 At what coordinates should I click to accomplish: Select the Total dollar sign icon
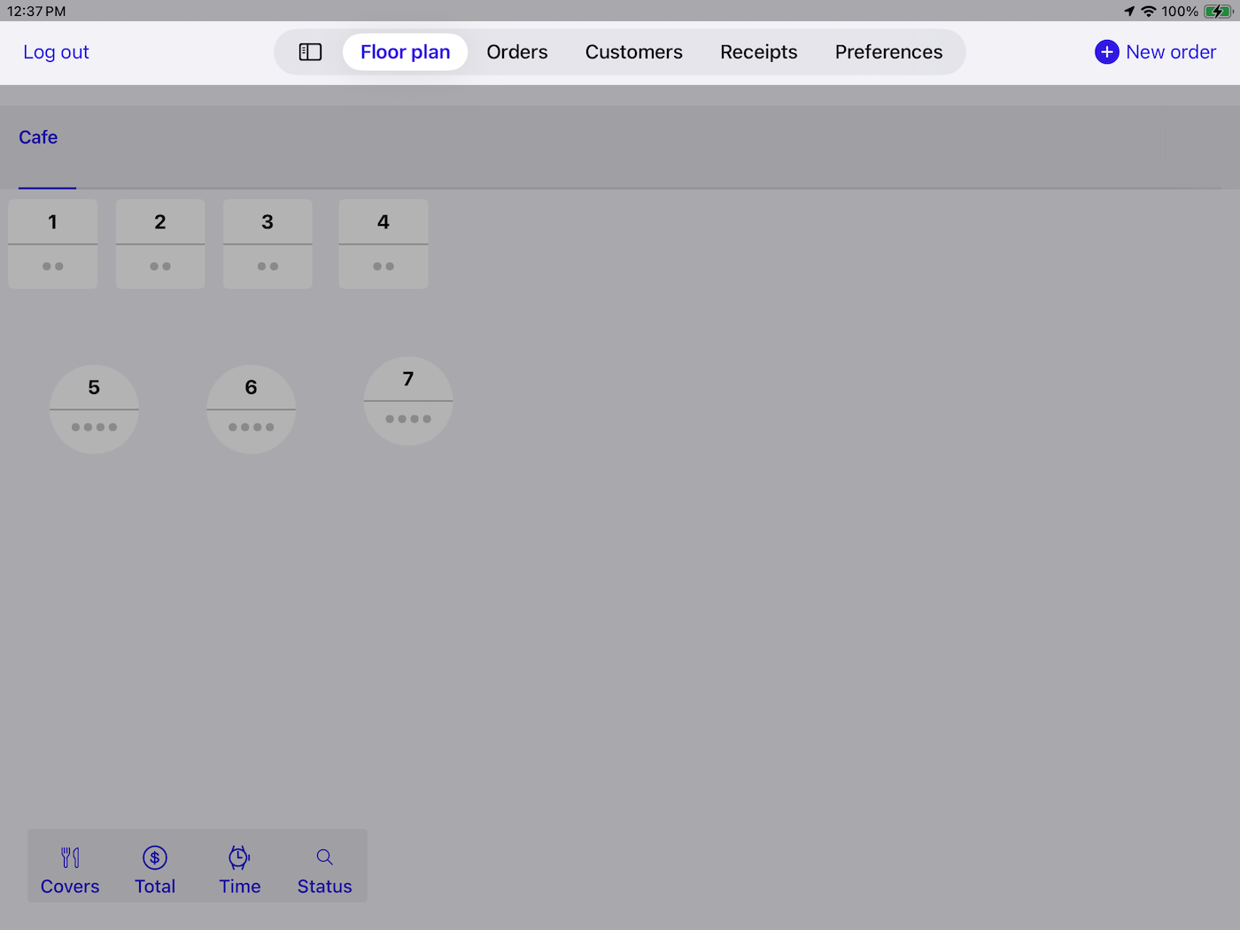155,857
